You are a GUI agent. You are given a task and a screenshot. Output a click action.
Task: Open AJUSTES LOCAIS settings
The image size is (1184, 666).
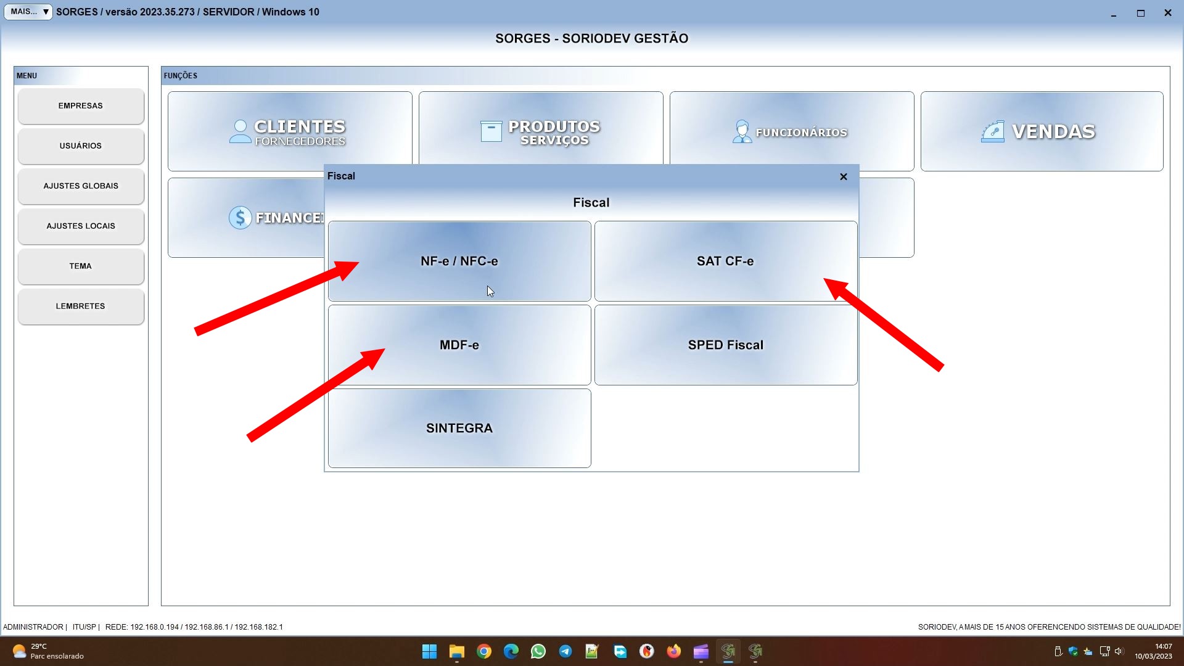[81, 226]
